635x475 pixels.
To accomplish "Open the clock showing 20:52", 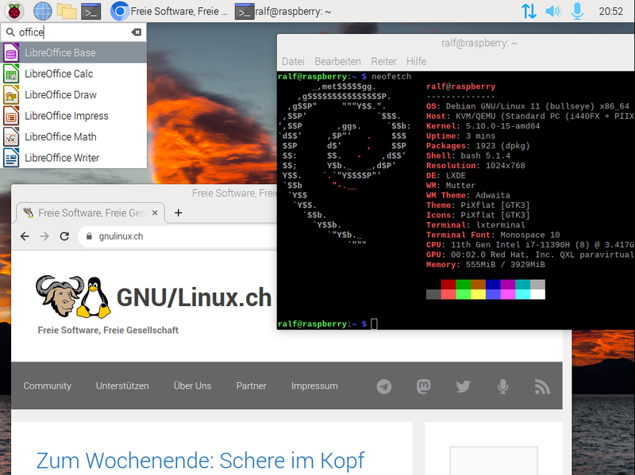I will [610, 11].
